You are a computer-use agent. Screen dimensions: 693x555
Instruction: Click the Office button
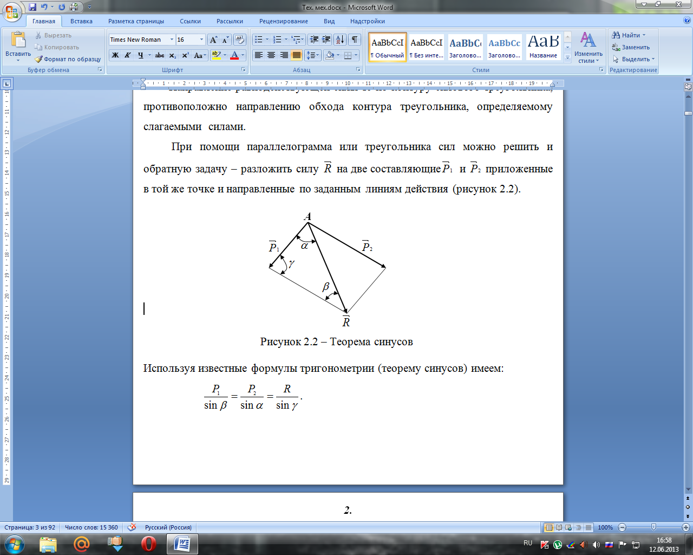pyautogui.click(x=12, y=11)
